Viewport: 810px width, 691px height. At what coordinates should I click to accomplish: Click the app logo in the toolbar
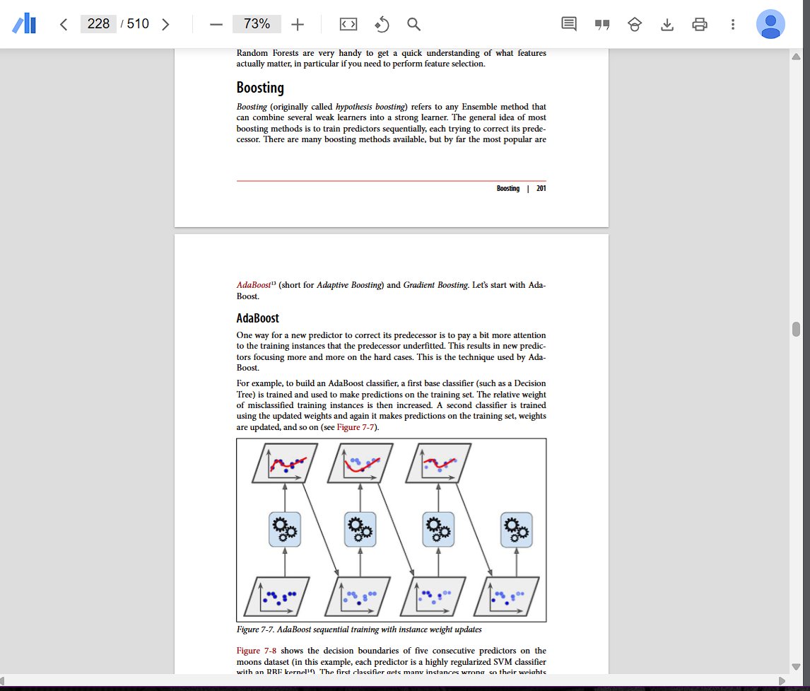point(24,24)
